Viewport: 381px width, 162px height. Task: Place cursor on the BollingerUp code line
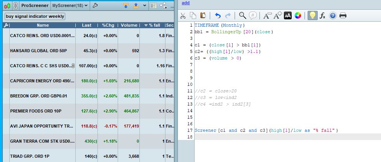(x=234, y=32)
